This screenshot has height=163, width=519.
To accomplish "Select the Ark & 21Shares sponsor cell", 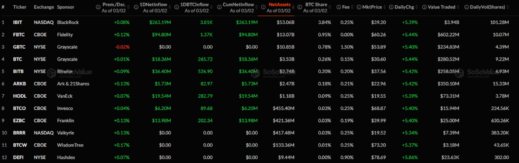I will pos(73,83).
